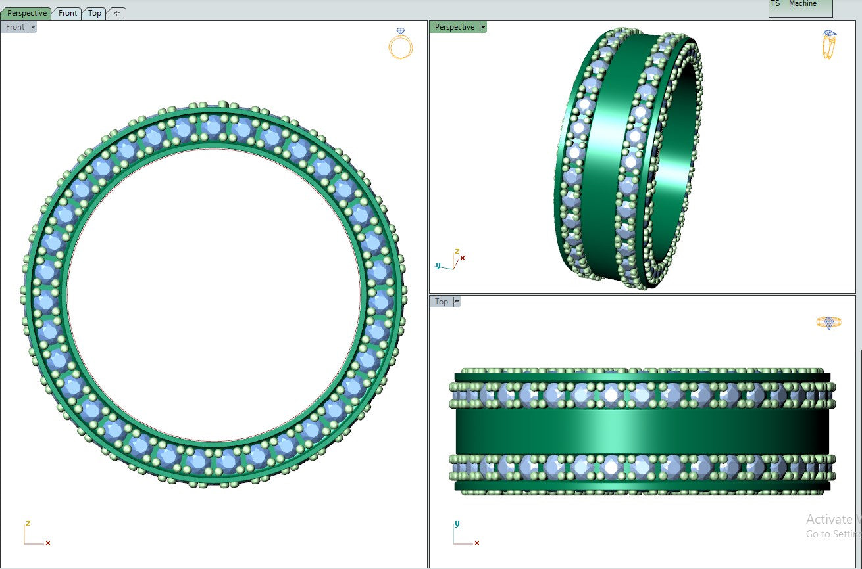The image size is (862, 569).
Task: Open the Front viewport dropdown arrow
Action: point(33,27)
